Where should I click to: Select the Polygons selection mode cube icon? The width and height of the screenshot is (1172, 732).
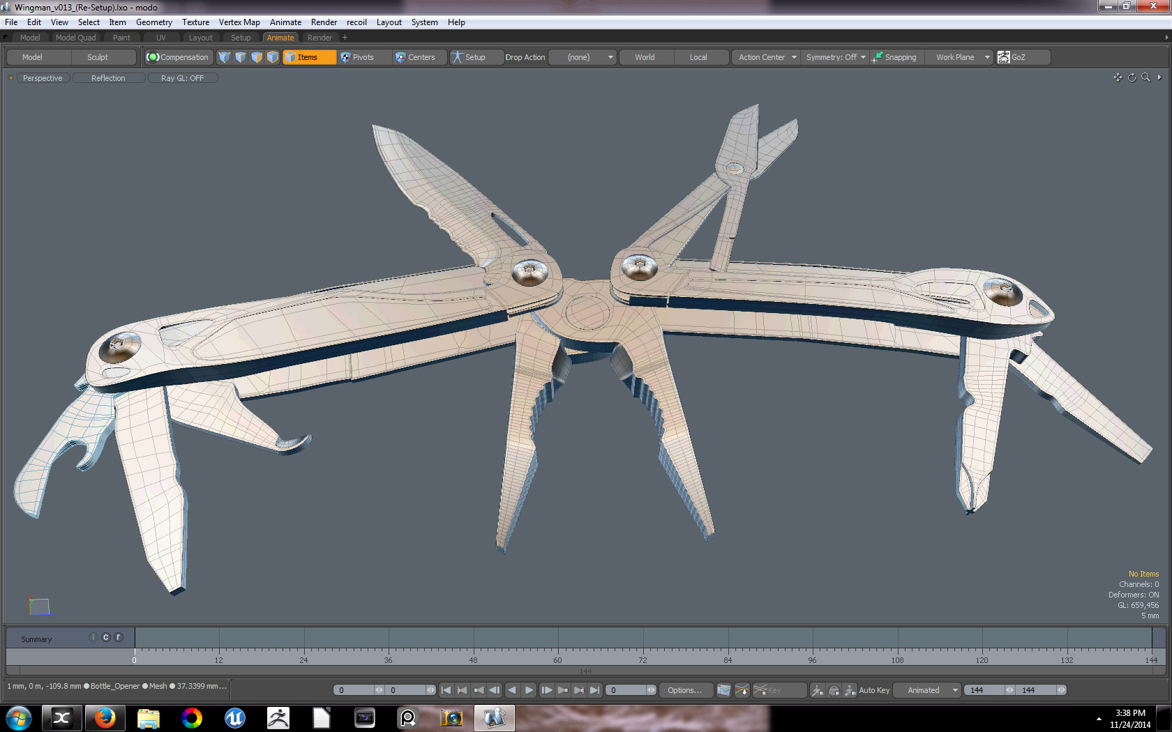tap(257, 57)
